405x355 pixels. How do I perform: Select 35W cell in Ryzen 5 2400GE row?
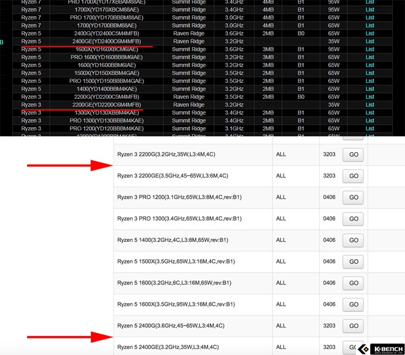[333, 41]
